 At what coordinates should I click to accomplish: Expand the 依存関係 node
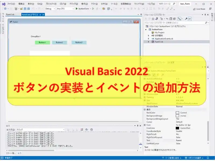148,36
